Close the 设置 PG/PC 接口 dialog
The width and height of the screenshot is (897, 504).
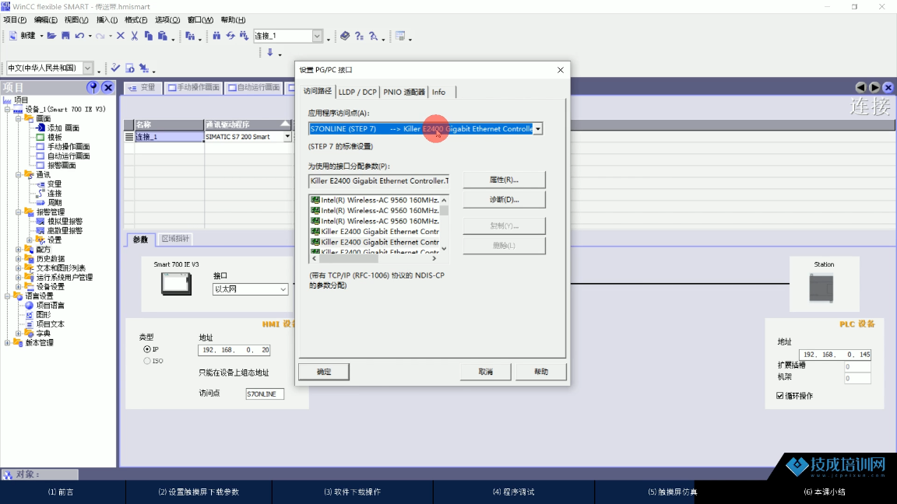[561, 70]
